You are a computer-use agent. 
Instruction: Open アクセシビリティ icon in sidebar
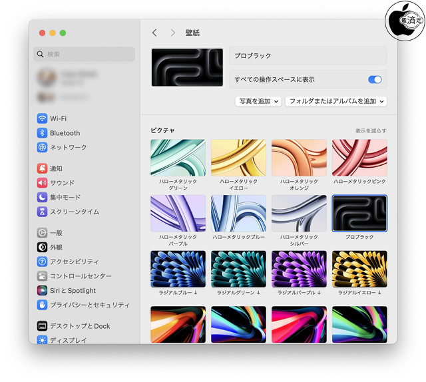click(42, 262)
